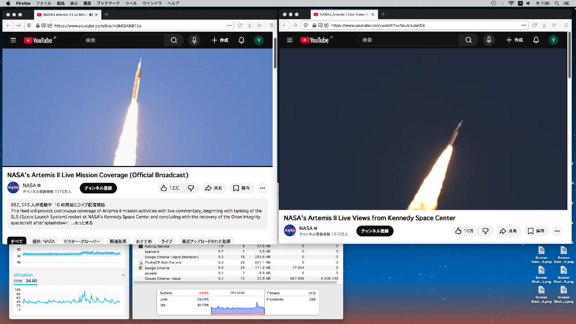Open YouTube guide menu in left window
This screenshot has width=576, height=324.
click(x=13, y=40)
